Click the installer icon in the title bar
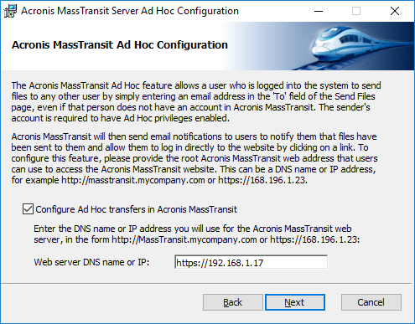The height and width of the screenshot is (324, 415). pyautogui.click(x=10, y=11)
